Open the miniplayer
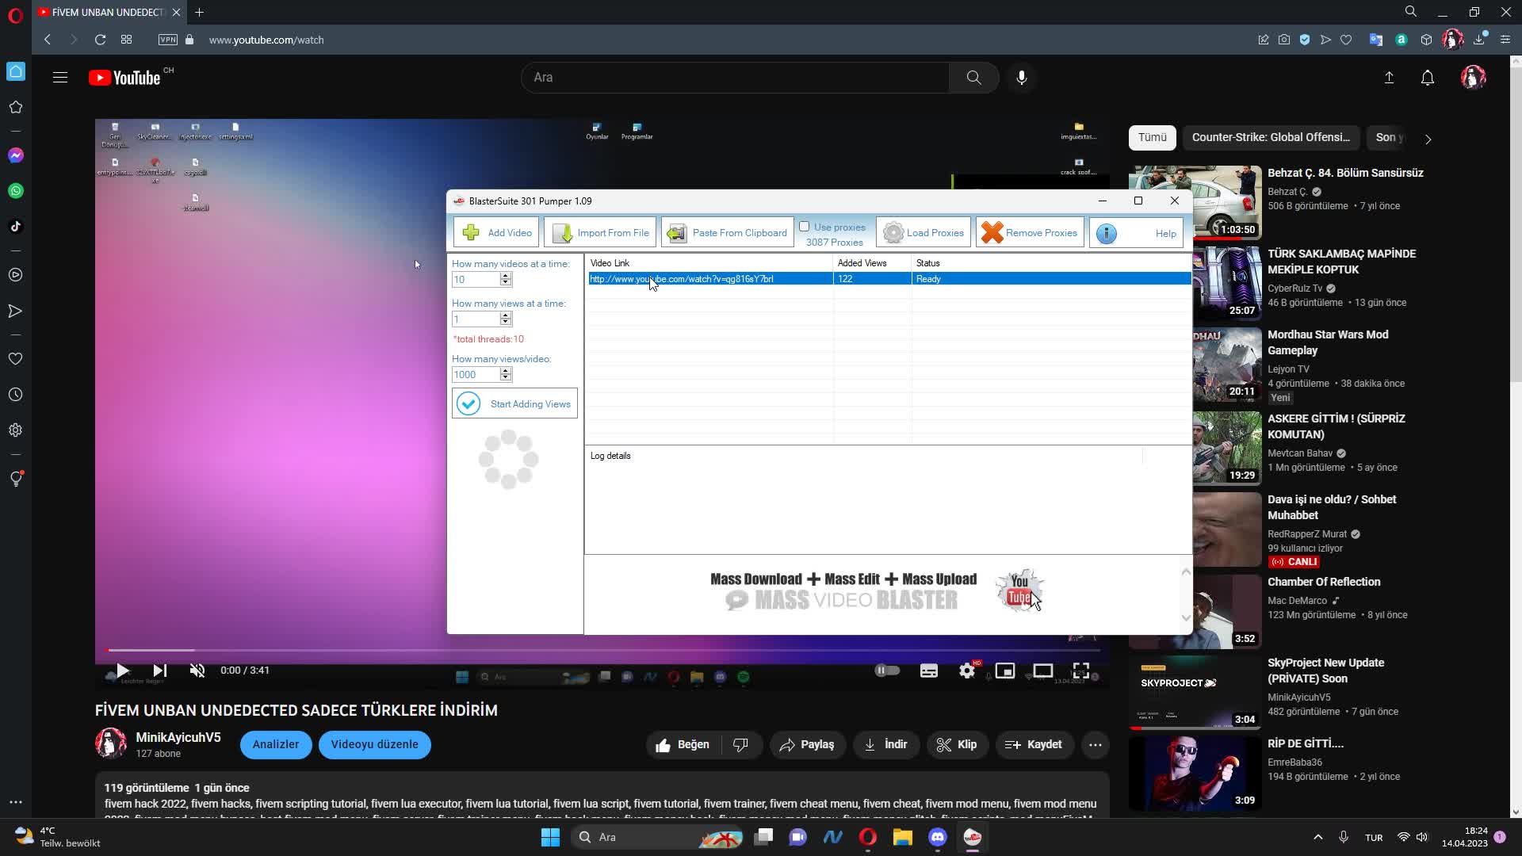Screen dimensions: 1522x856 pos(1005,671)
